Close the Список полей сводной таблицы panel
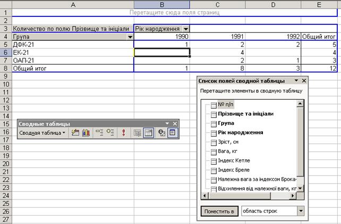The height and width of the screenshot is (224, 341). (x=304, y=81)
